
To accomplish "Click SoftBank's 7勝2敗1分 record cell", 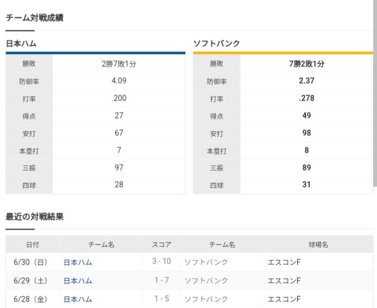I will click(306, 64).
